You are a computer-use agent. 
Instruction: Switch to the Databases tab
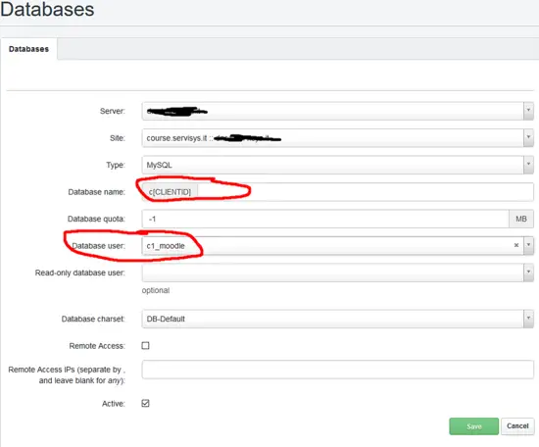click(28, 49)
